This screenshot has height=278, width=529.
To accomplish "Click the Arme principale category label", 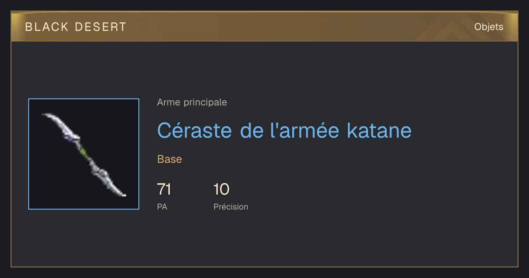I will click(192, 102).
